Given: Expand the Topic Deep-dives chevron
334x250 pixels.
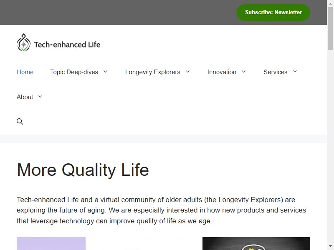Looking at the screenshot, I should [x=106, y=72].
